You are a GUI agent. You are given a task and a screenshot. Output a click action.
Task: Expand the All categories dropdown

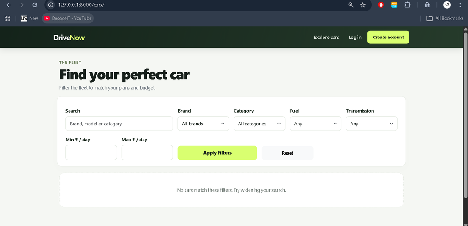pyautogui.click(x=260, y=124)
